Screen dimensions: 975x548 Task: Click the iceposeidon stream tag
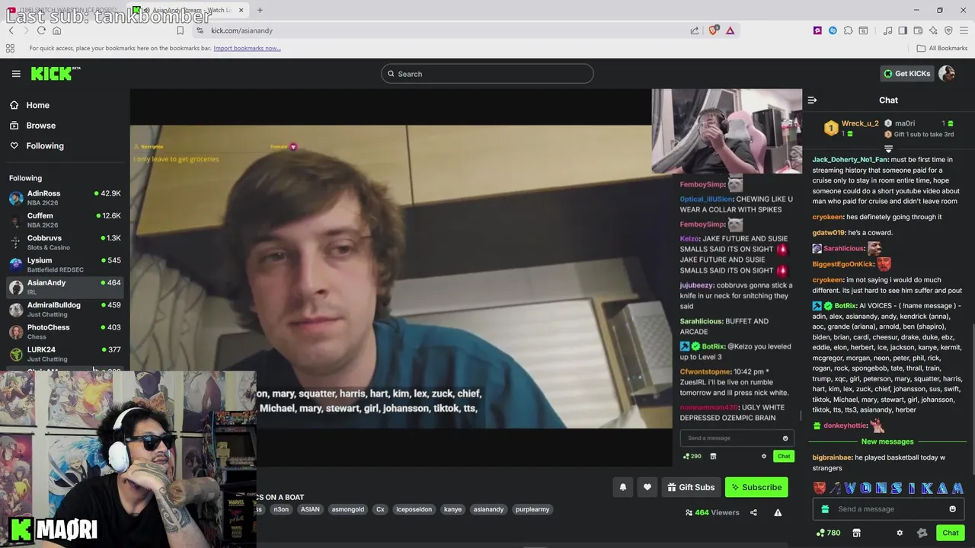click(414, 509)
